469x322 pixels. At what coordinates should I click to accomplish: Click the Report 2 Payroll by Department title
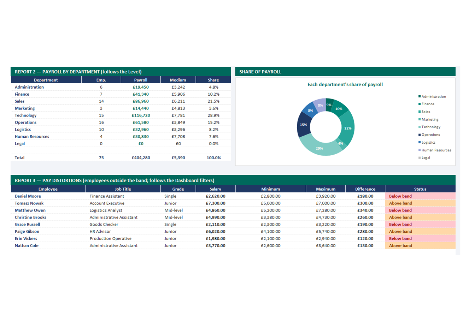[78, 72]
